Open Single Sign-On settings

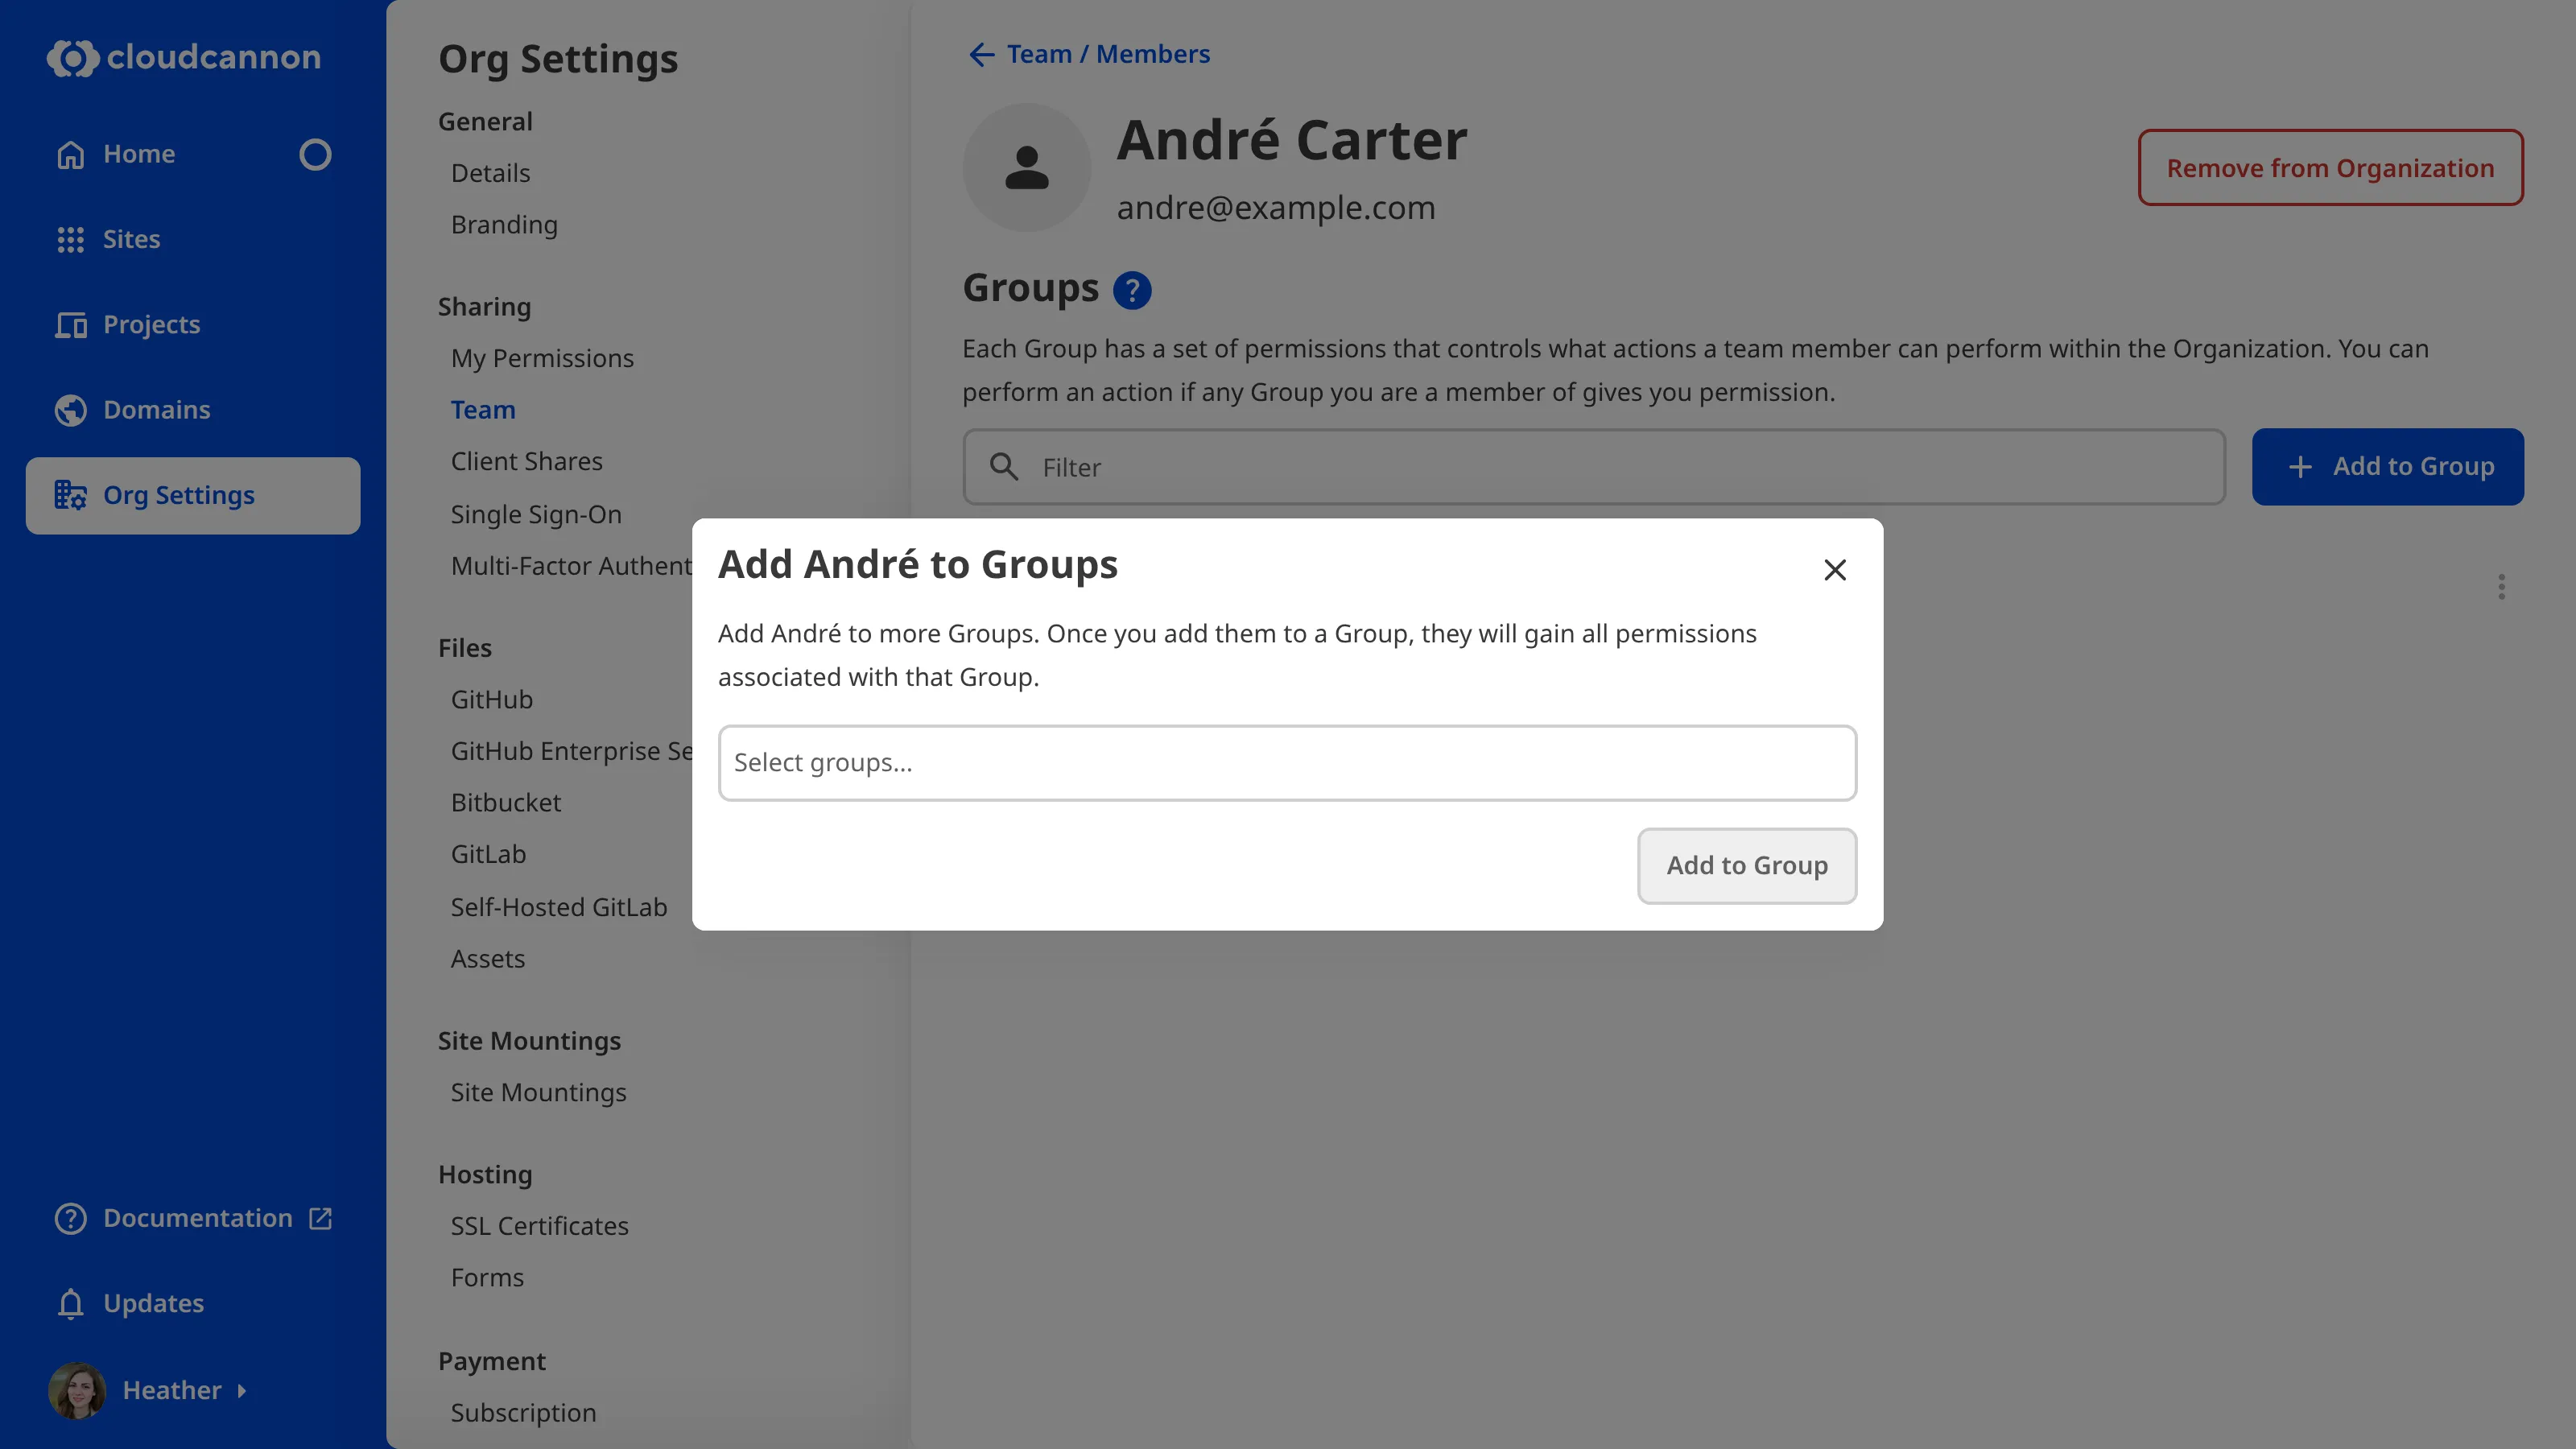click(536, 514)
